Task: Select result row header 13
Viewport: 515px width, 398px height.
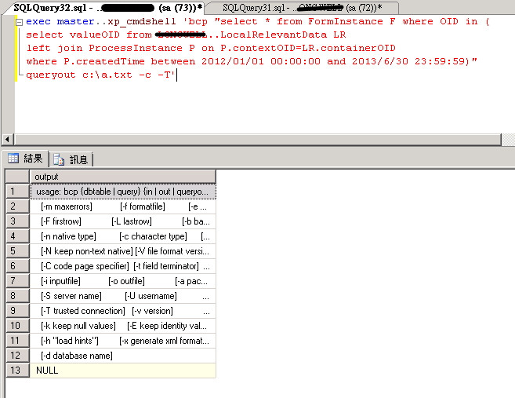Action: click(18, 371)
